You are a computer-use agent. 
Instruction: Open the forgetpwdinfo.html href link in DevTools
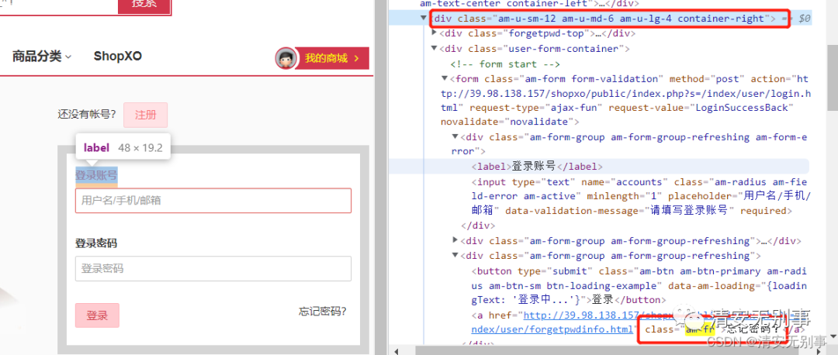552,329
